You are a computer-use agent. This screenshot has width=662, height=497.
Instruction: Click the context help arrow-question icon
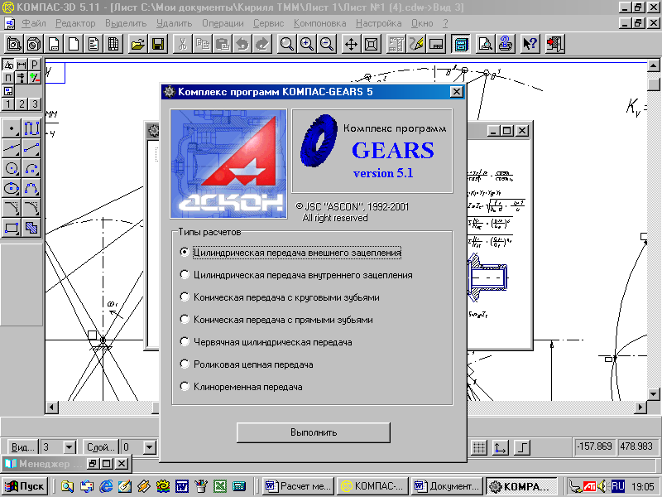pos(530,44)
